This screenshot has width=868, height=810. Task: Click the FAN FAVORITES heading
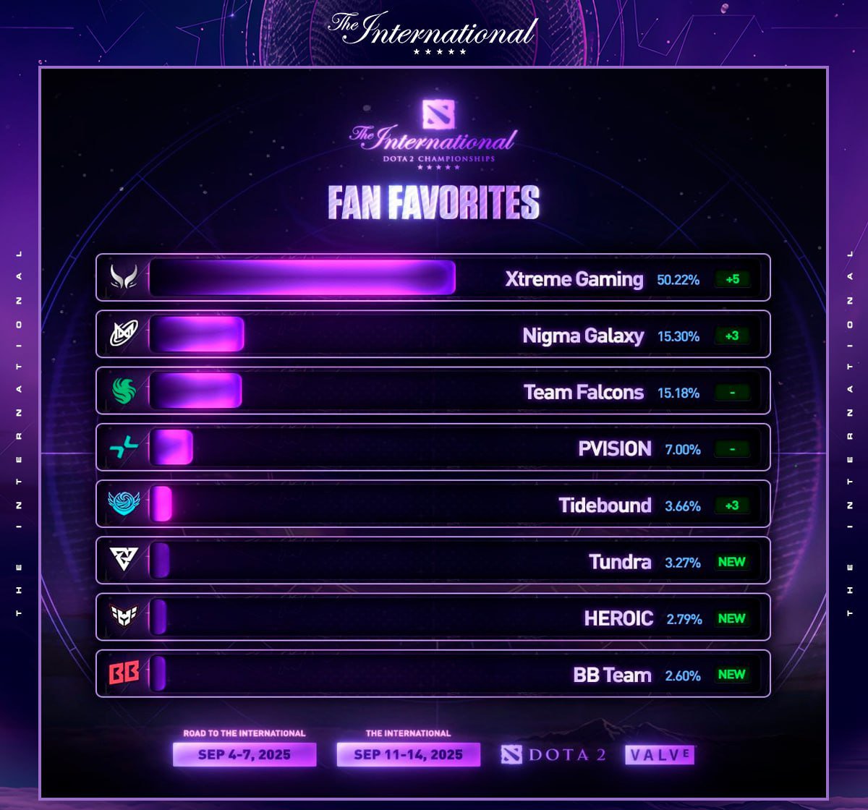pyautogui.click(x=434, y=202)
